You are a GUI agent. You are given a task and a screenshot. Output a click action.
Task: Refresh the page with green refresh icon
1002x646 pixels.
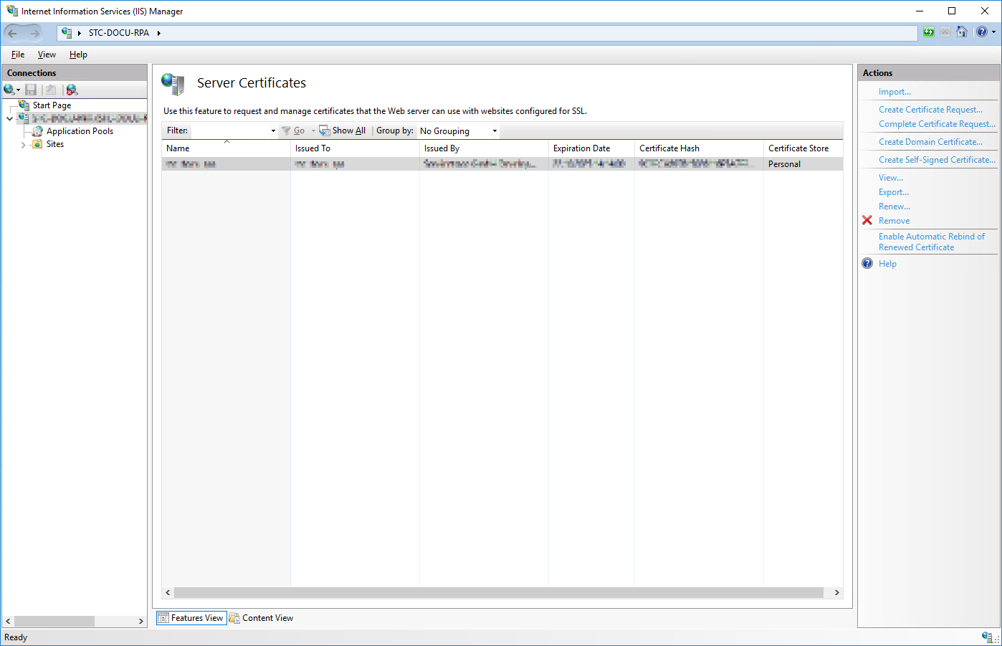pos(928,32)
